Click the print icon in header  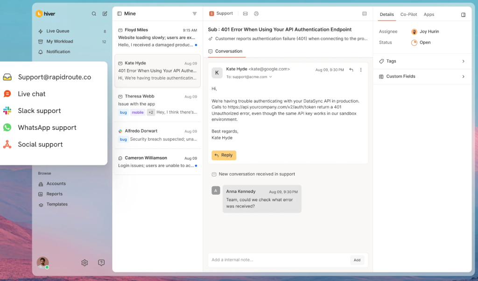pyautogui.click(x=256, y=14)
